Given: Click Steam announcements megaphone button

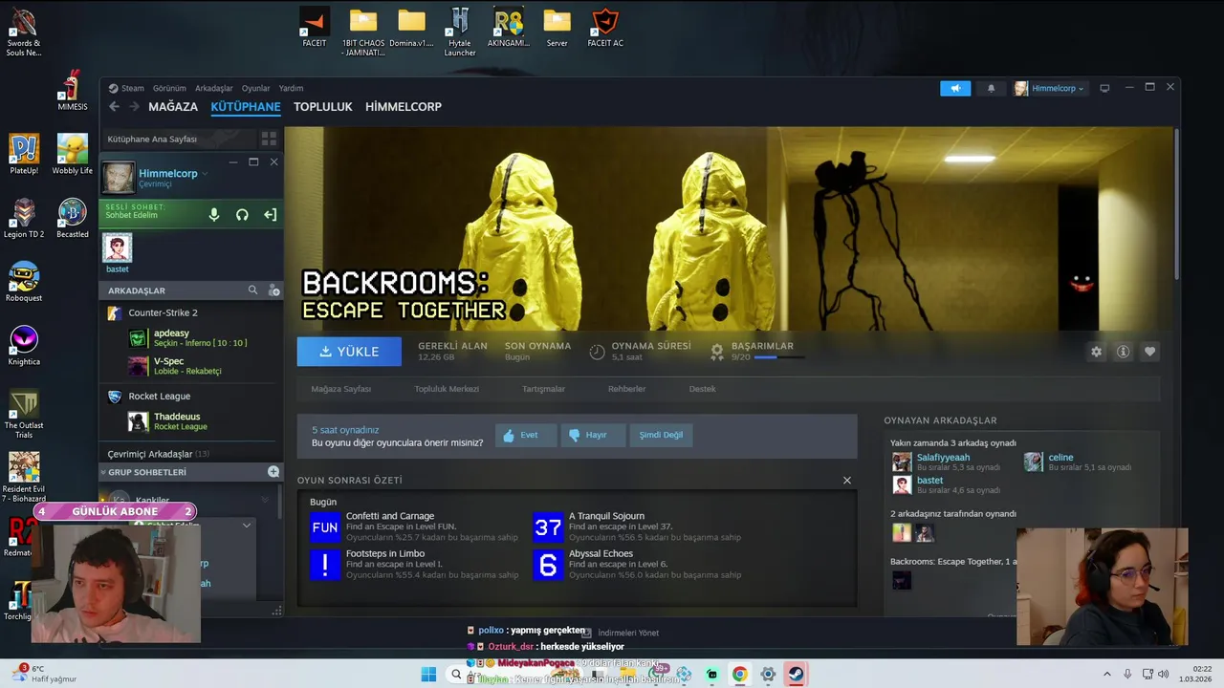Looking at the screenshot, I should [955, 88].
